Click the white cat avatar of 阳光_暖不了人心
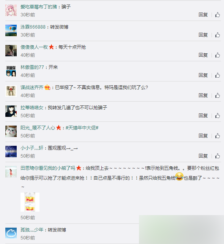Screen dimensions: 224x244 point(11,131)
